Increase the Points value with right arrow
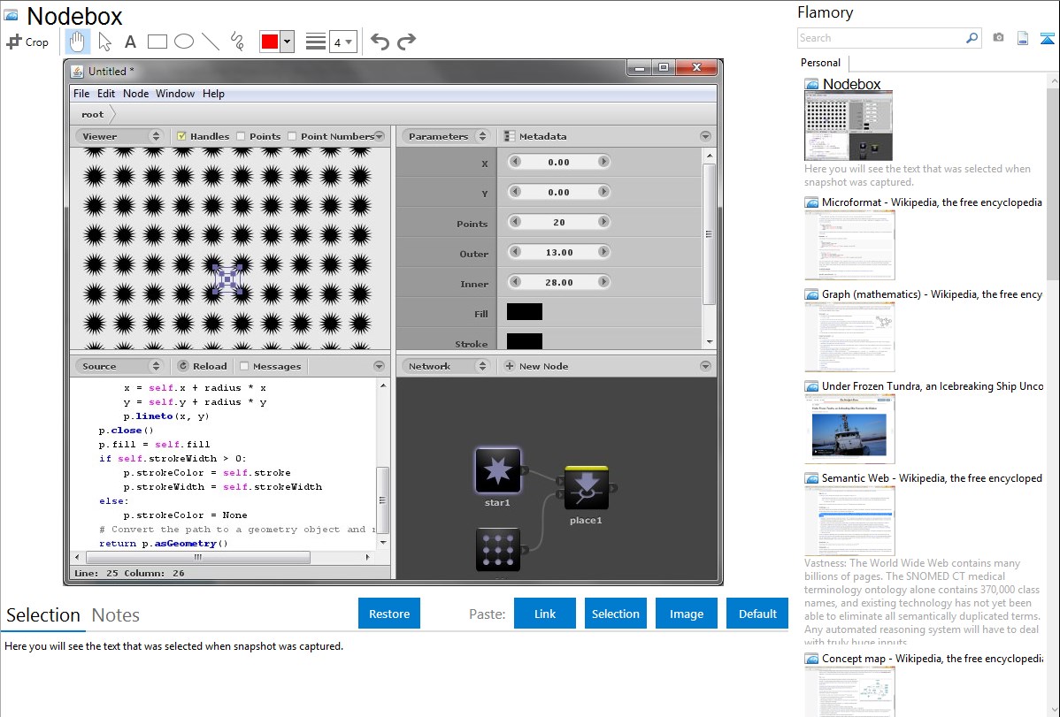Screen dimensions: 1060x717 click(x=603, y=222)
